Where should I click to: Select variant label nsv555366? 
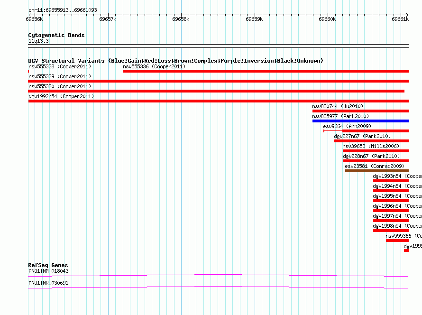[398, 236]
